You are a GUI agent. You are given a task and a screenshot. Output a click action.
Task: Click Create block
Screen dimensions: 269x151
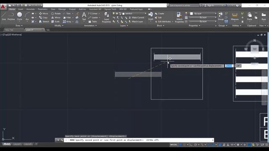click(x=159, y=13)
